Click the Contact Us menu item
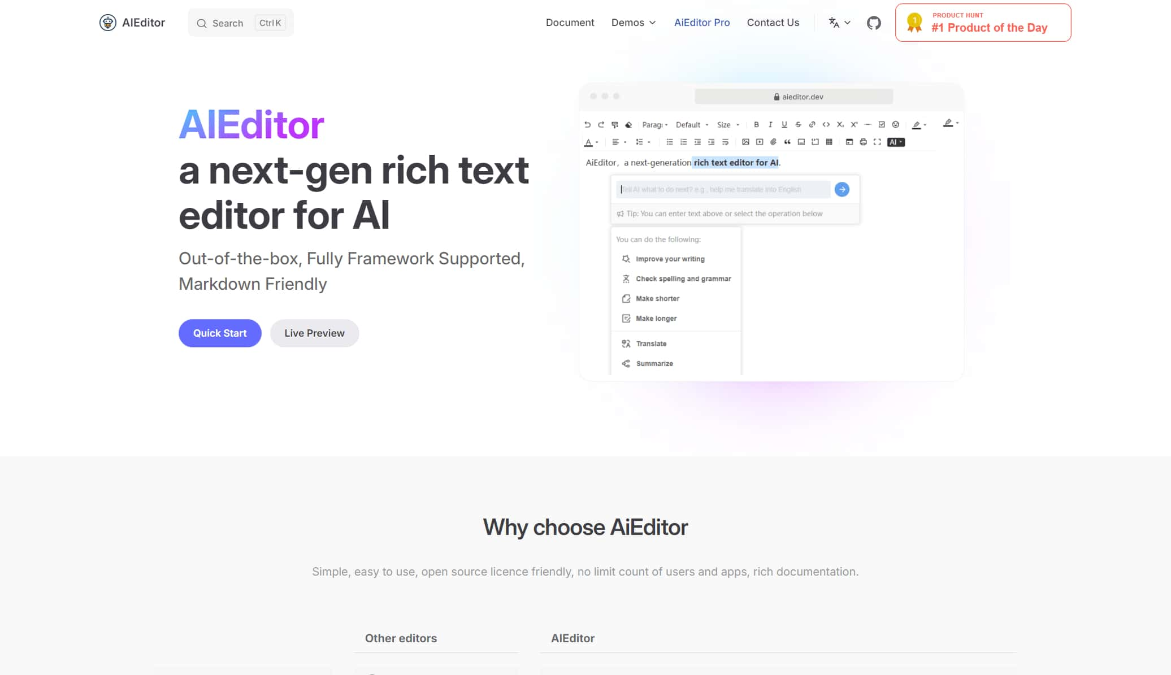The image size is (1171, 675). point(773,21)
